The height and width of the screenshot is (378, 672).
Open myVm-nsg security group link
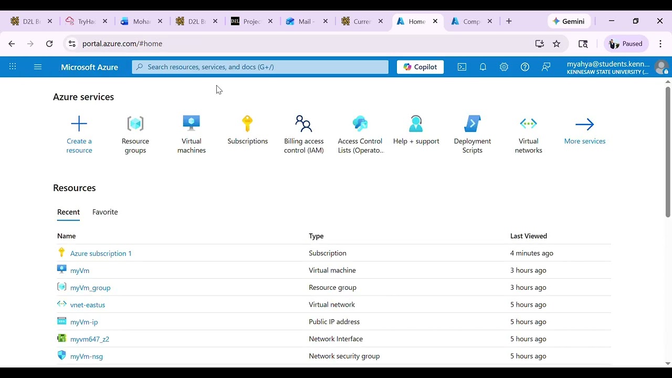[87, 356]
